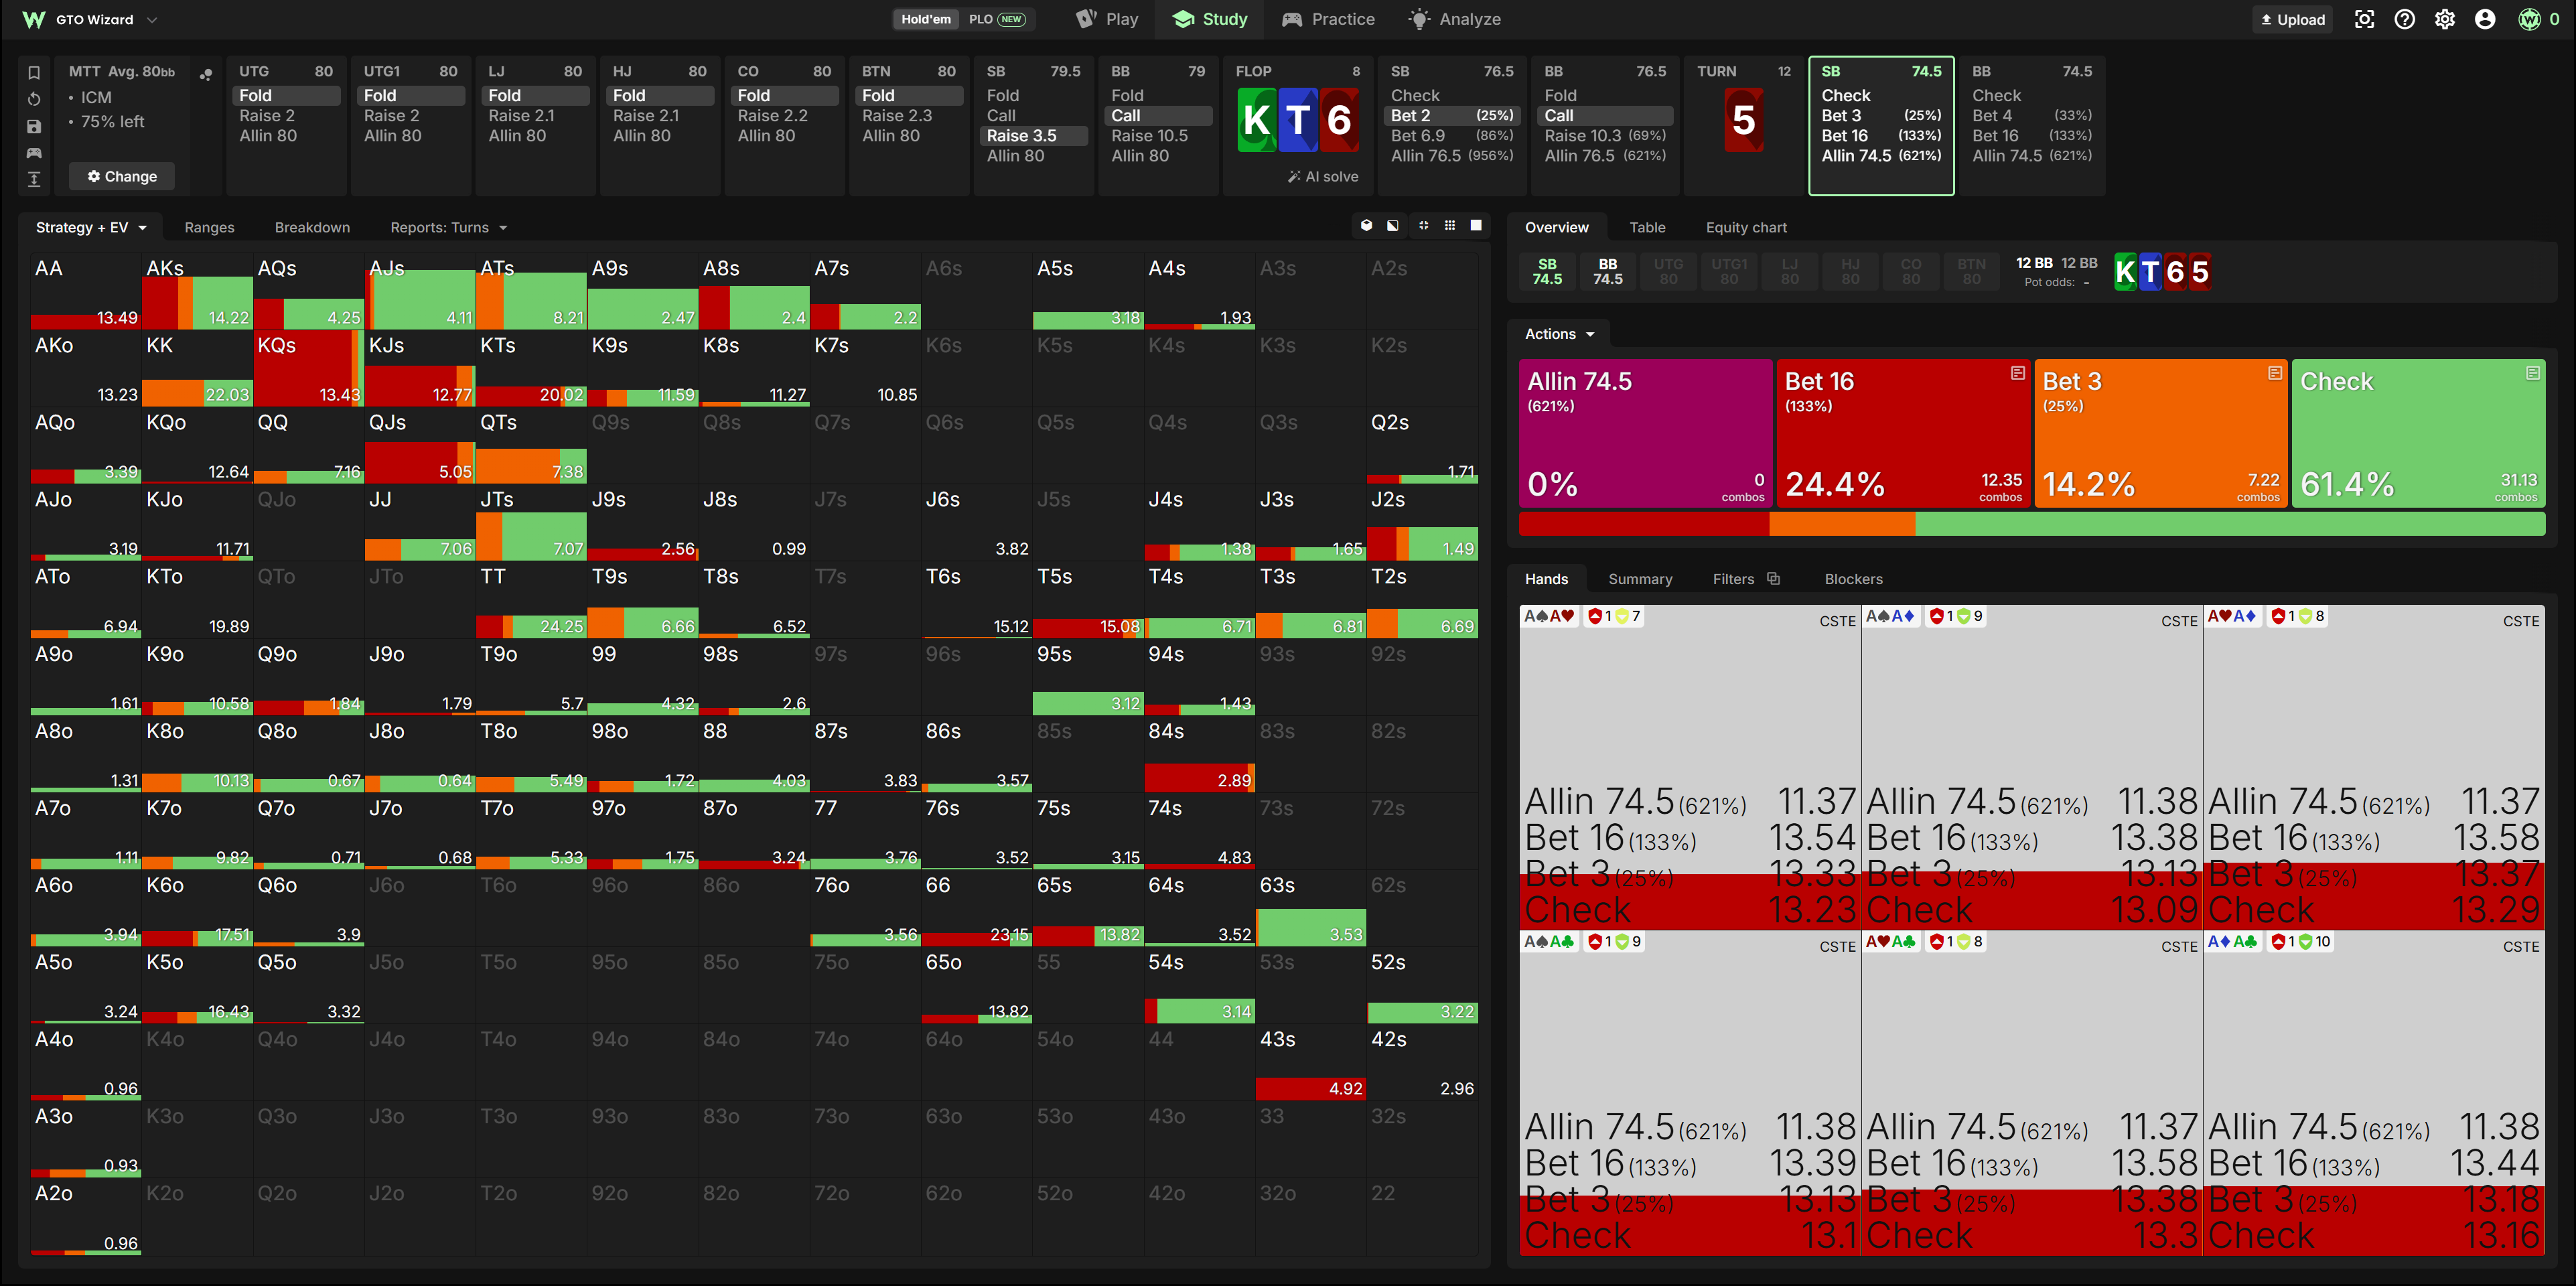Click the KQs cell in range matrix
This screenshot has height=1286, width=2576.
[308, 369]
